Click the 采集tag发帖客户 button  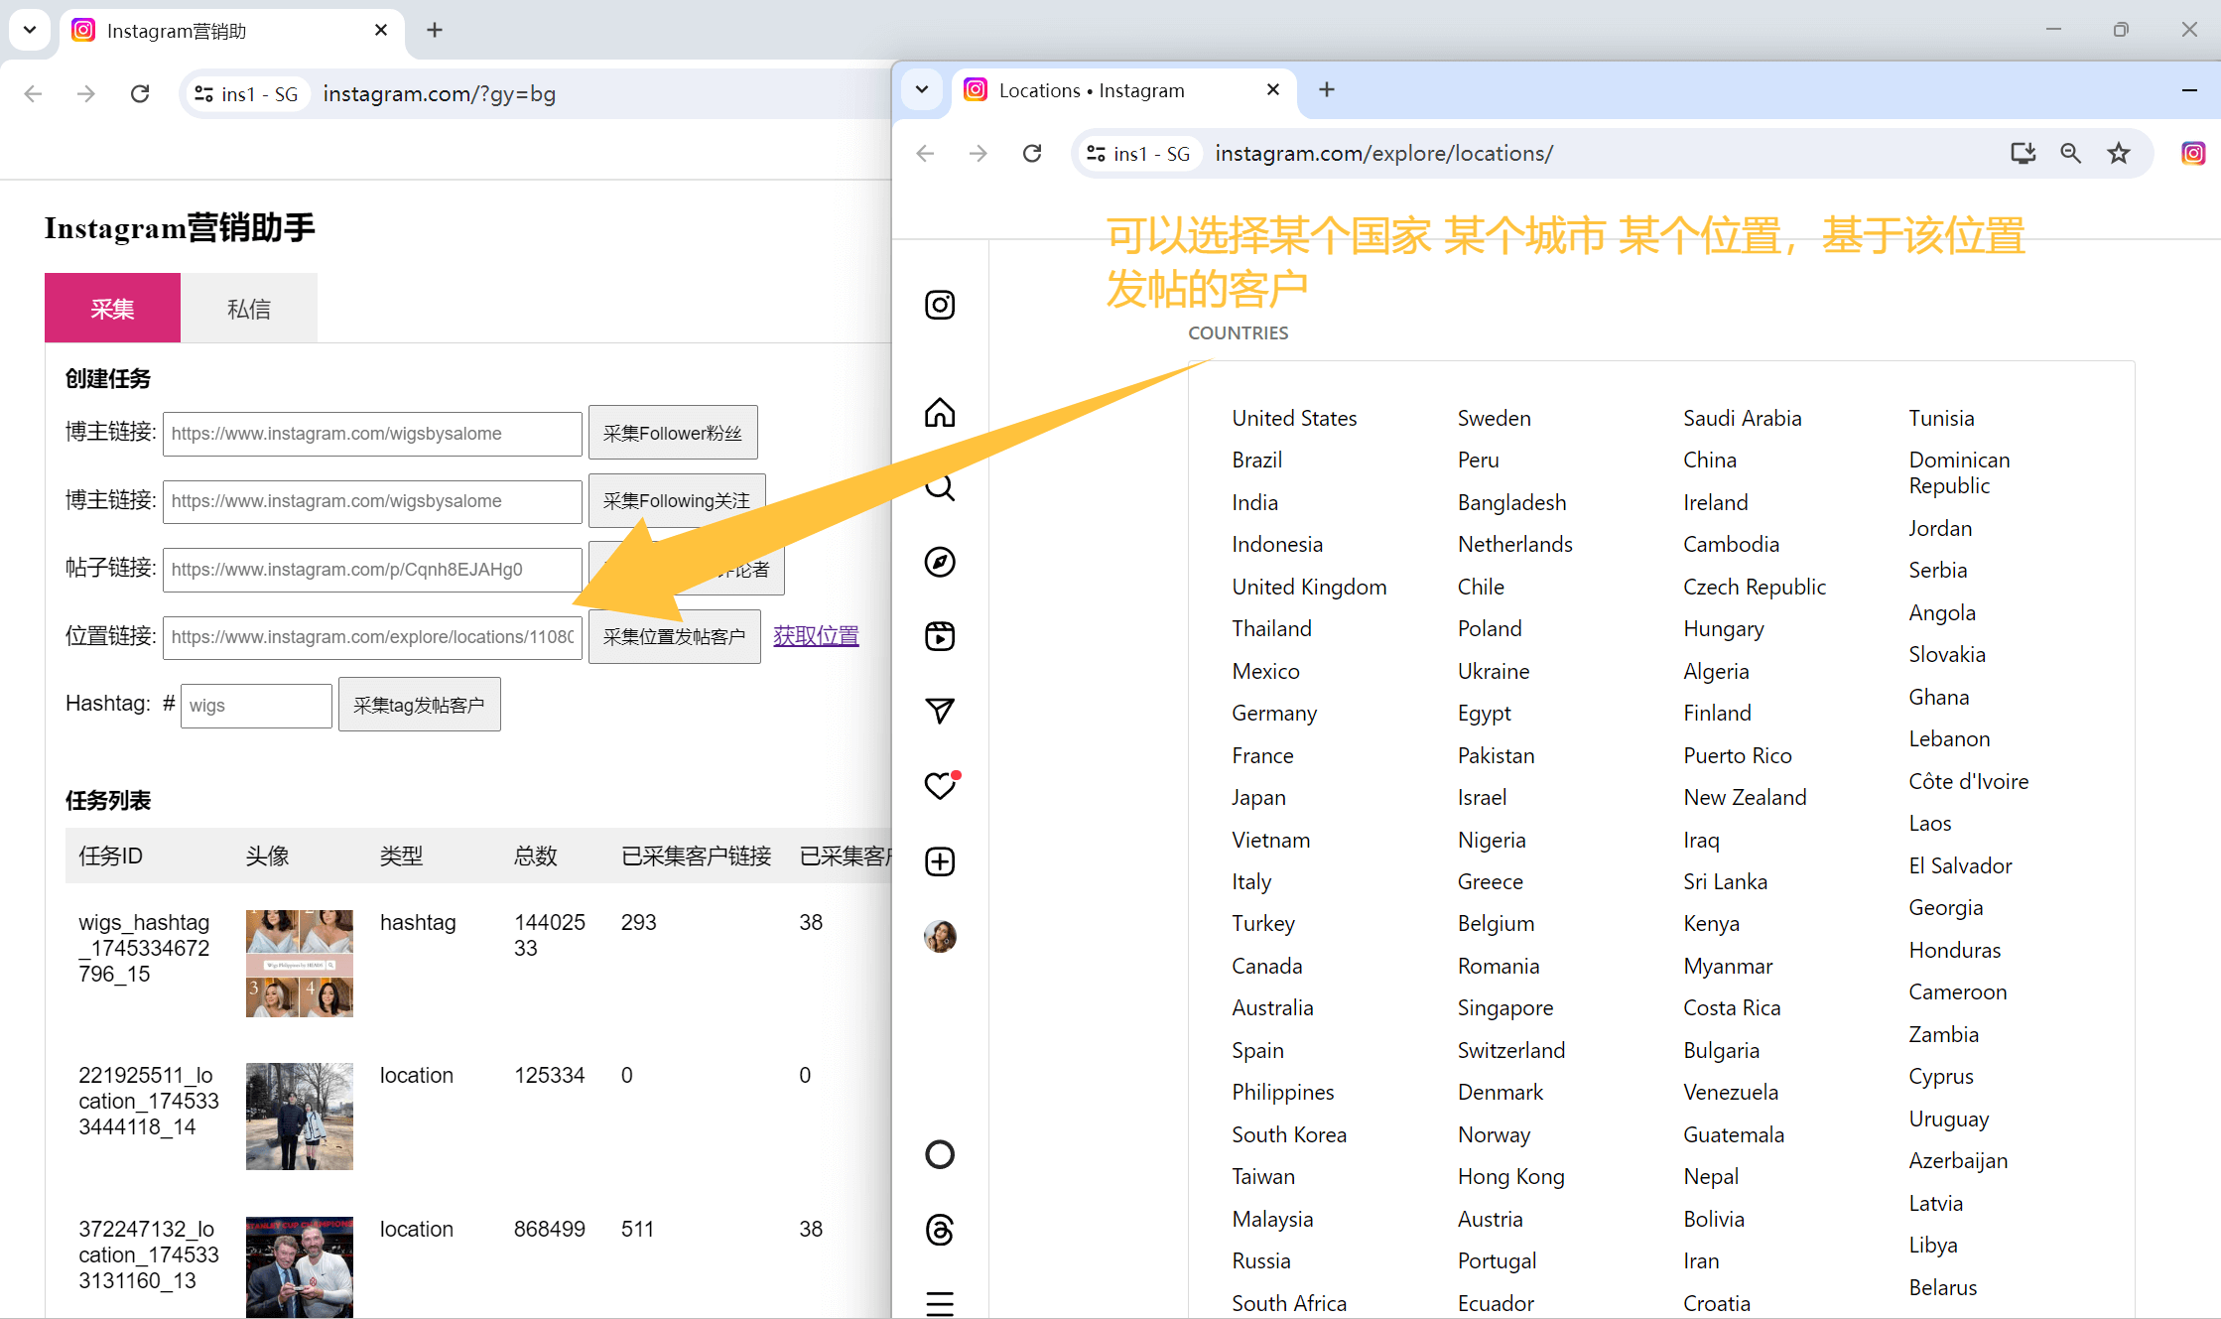(419, 705)
